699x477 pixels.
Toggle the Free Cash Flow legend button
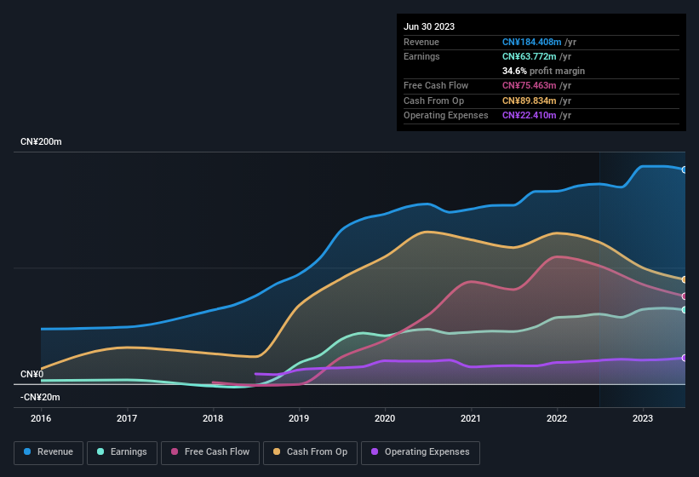210,452
